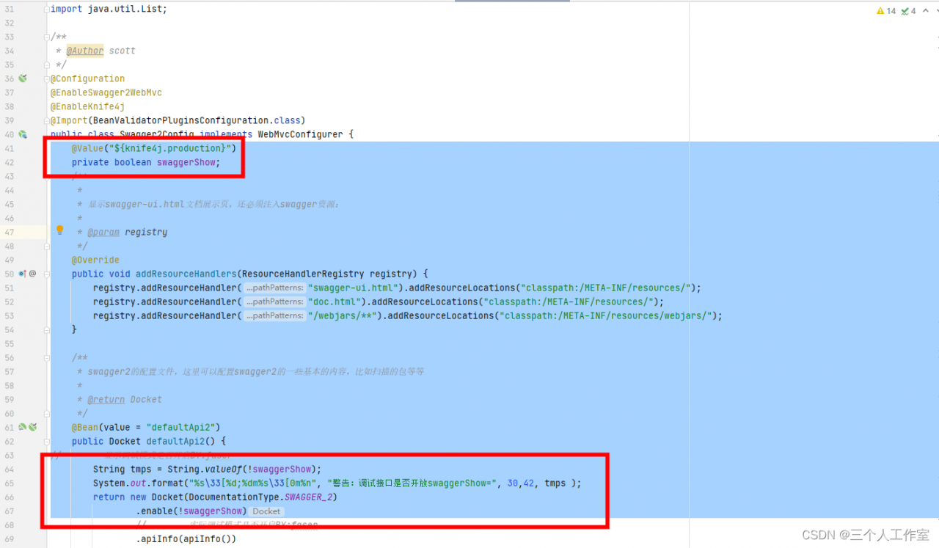Click the @Bean annotation at line 61
This screenshot has width=939, height=548.
(x=84, y=427)
